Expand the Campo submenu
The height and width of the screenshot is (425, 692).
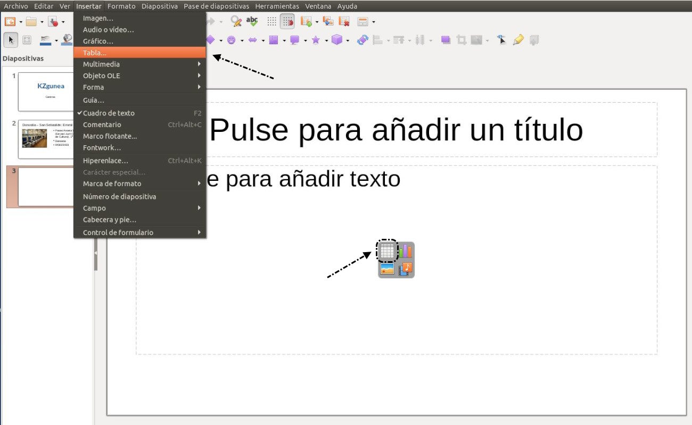click(139, 208)
